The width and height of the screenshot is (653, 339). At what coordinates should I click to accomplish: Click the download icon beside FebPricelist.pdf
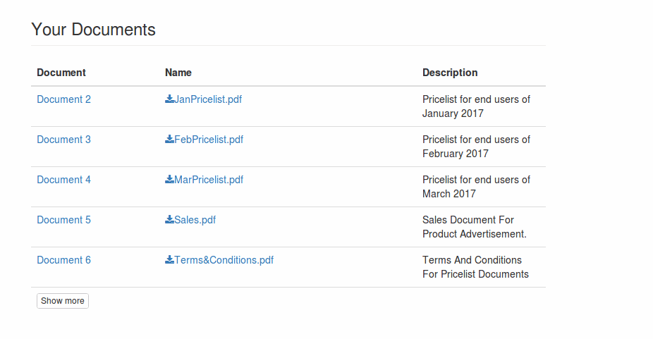point(169,139)
